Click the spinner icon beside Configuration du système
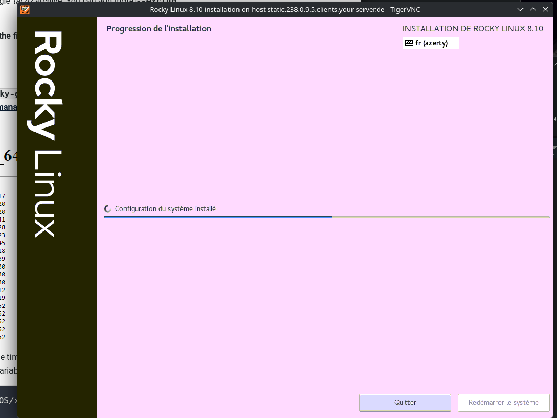The height and width of the screenshot is (418, 557). [x=108, y=208]
